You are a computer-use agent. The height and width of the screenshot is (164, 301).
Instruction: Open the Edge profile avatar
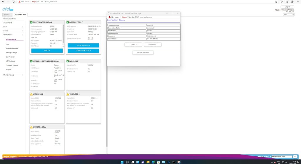click(292, 1)
